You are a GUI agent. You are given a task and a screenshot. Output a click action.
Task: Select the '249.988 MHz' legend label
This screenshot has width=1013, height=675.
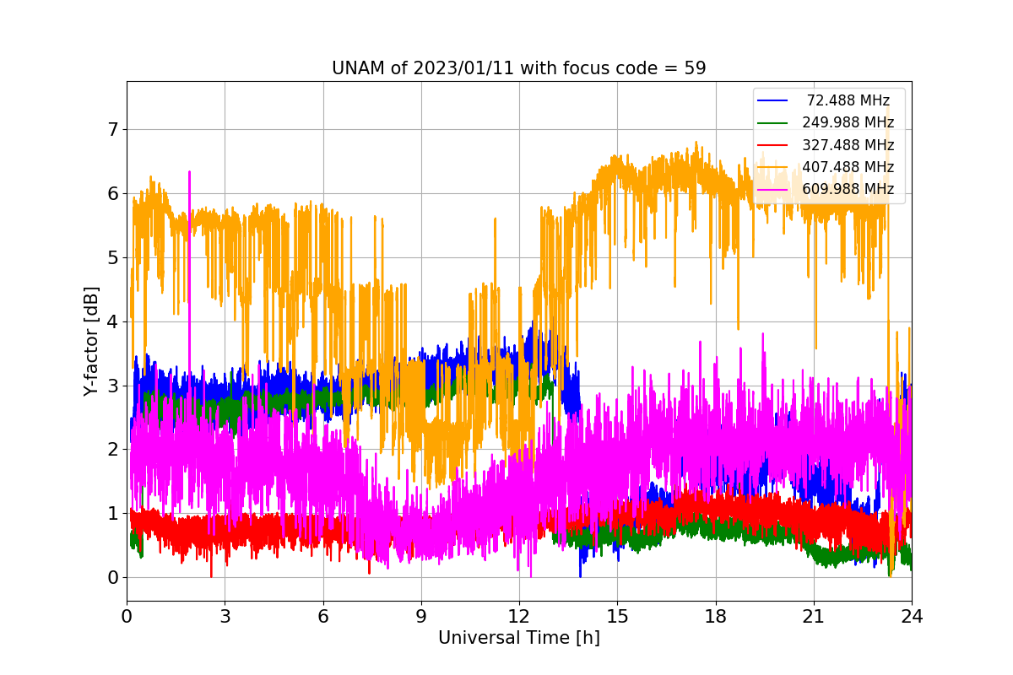pyautogui.click(x=848, y=122)
